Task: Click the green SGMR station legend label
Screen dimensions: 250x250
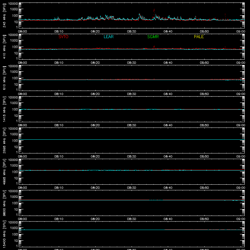Action: tap(153, 37)
